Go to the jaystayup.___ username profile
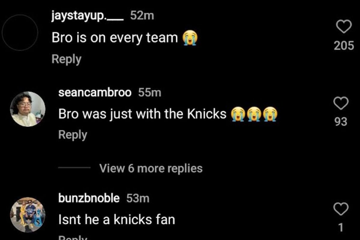360x240 pixels. pyautogui.click(x=87, y=16)
